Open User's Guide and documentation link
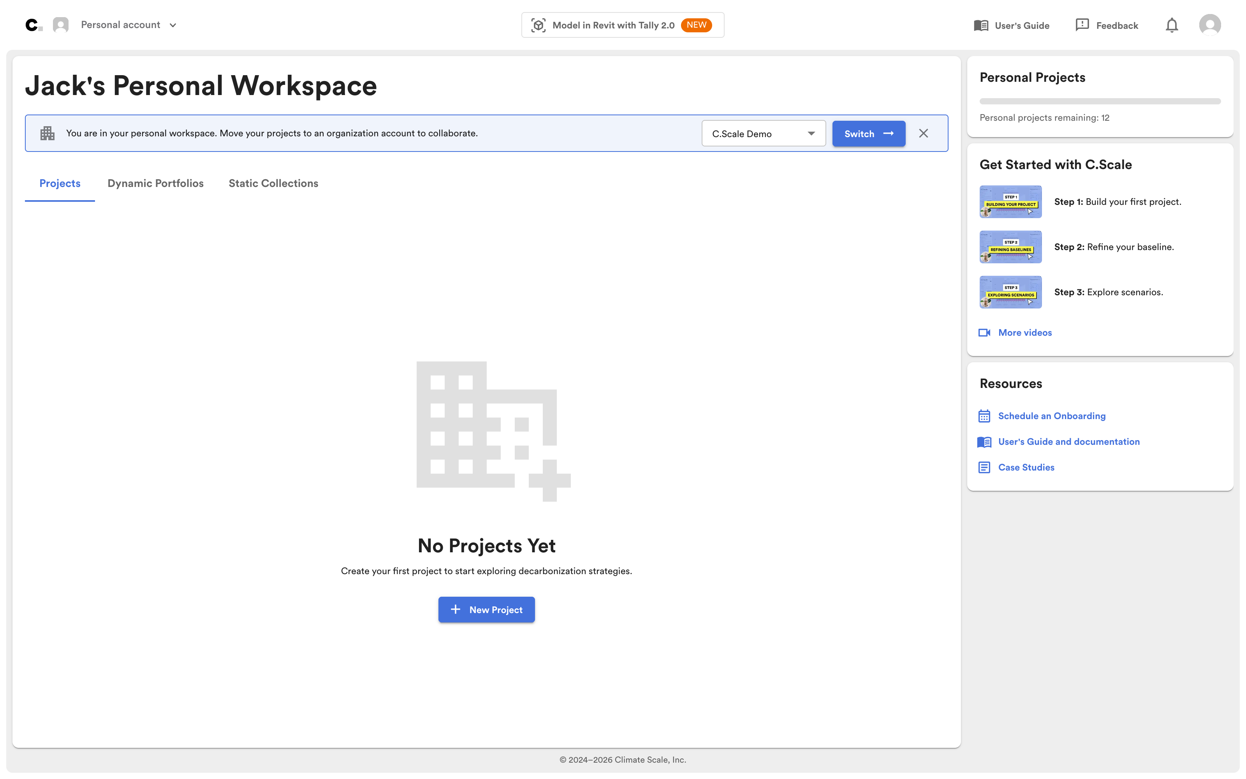The width and height of the screenshot is (1246, 779). pyautogui.click(x=1069, y=442)
